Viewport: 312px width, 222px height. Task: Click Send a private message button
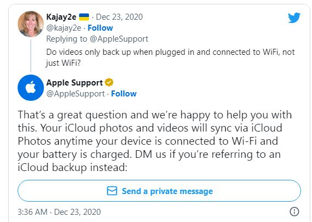[159, 191]
